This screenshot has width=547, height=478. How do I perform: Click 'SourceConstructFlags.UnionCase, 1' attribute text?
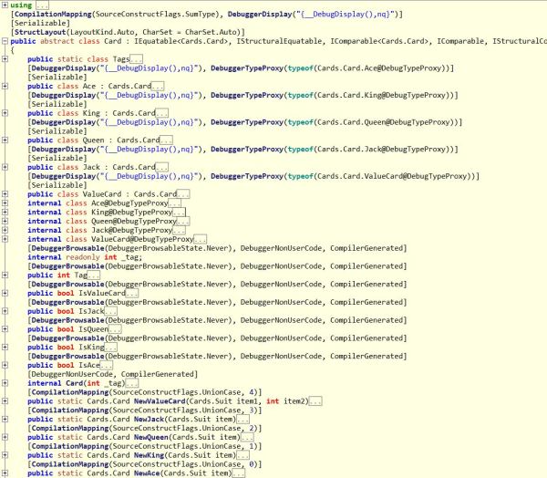185,446
